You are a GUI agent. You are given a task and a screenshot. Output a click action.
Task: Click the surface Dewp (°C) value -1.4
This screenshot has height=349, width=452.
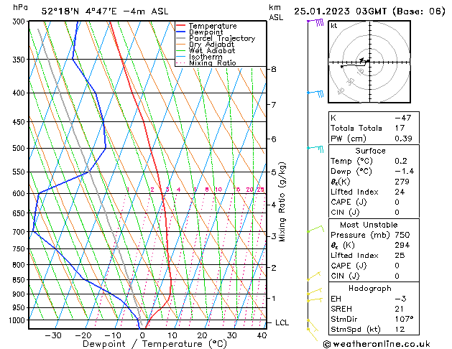404,172
